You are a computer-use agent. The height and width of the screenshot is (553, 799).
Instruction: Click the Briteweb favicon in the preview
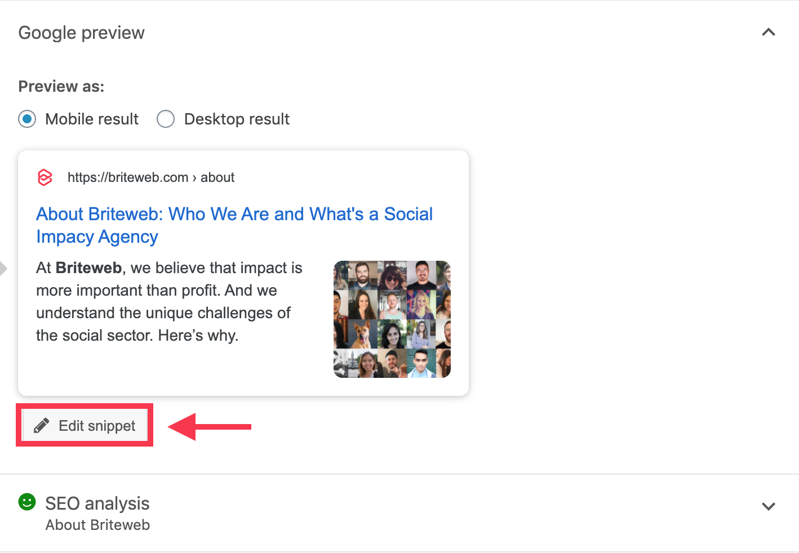(x=45, y=177)
